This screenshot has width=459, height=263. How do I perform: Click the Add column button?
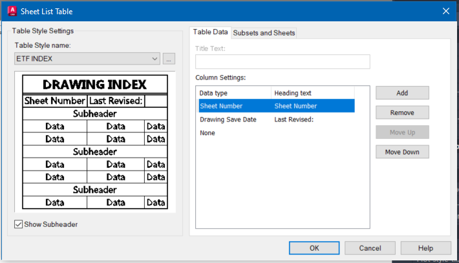click(x=402, y=93)
